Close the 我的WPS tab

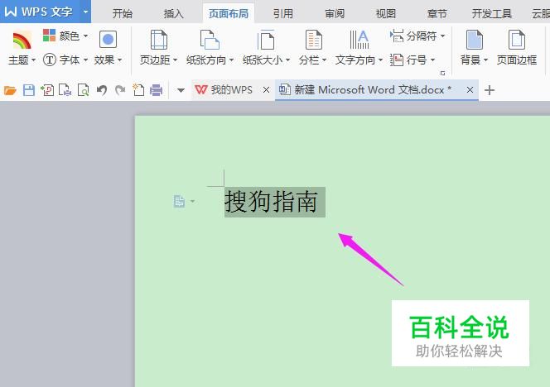pyautogui.click(x=266, y=90)
